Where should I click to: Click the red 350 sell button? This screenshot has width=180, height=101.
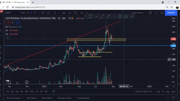tap(8, 22)
